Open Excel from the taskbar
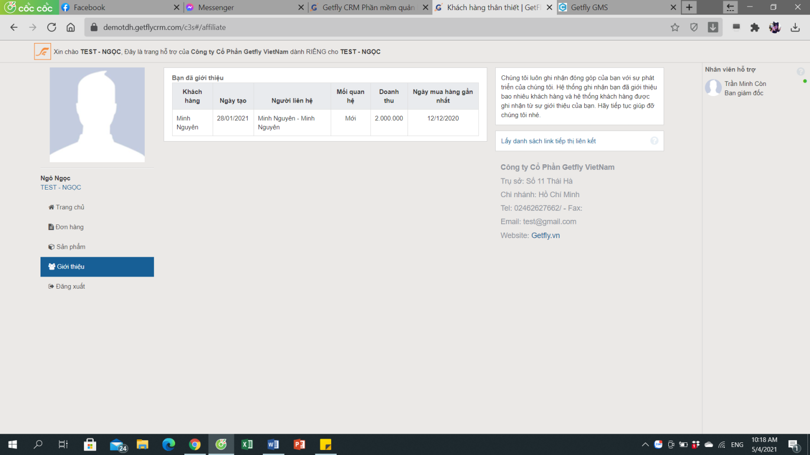Viewport: 810px width, 455px height. 247,444
